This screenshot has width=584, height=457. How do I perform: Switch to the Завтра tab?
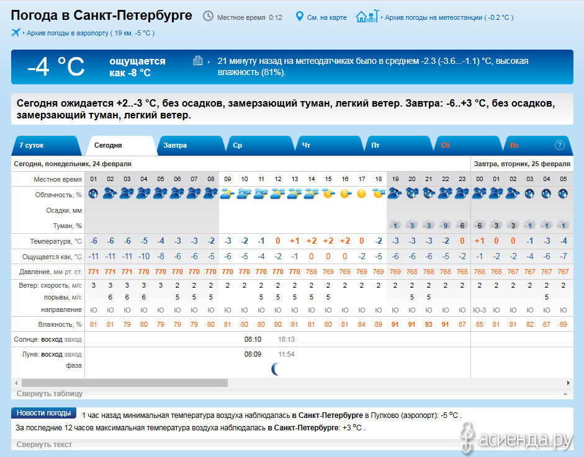pos(191,146)
